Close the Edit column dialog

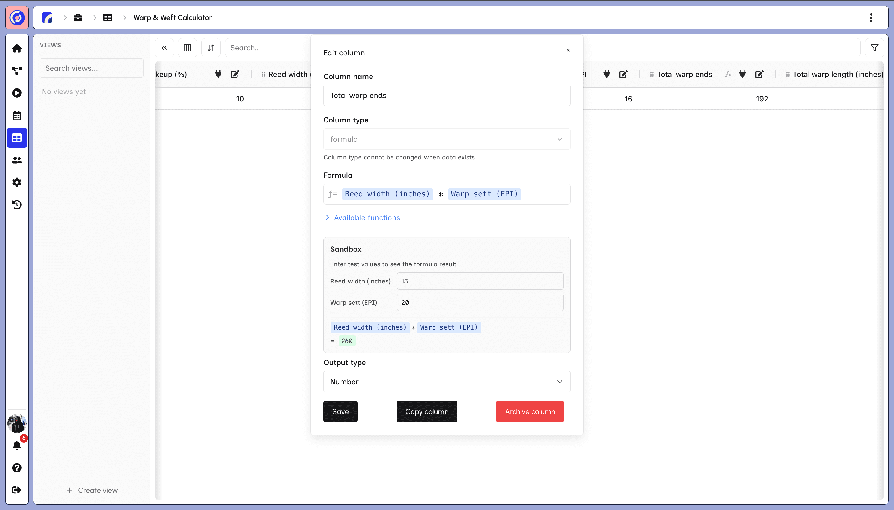[x=568, y=50]
